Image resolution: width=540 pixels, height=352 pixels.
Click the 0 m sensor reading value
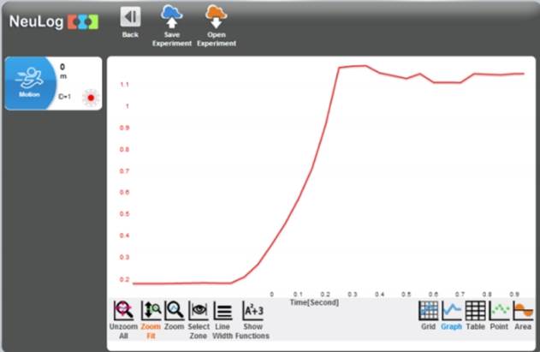tap(62, 67)
